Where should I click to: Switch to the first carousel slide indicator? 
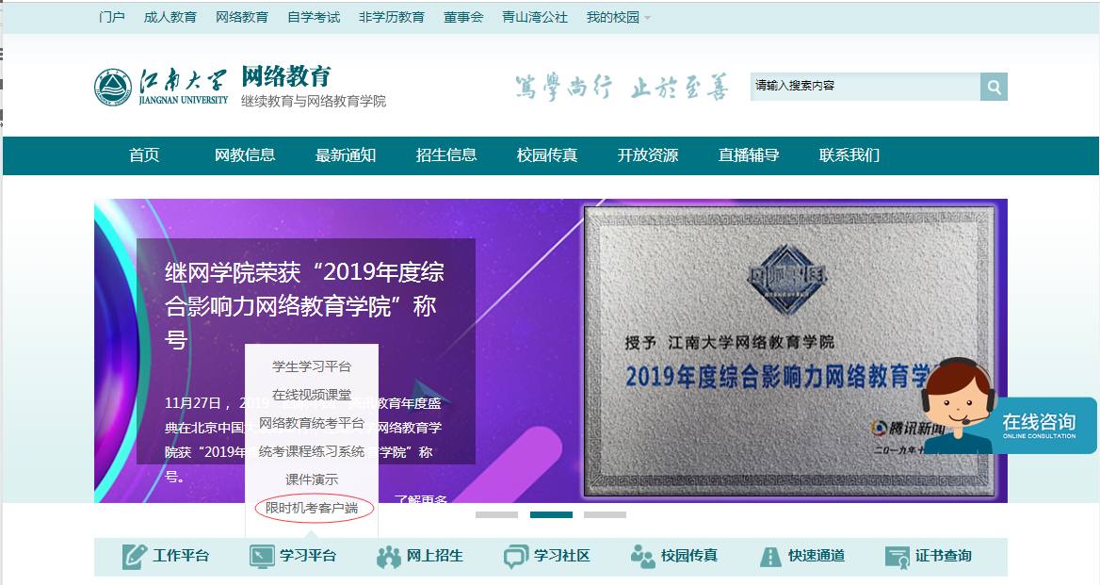pyautogui.click(x=496, y=514)
